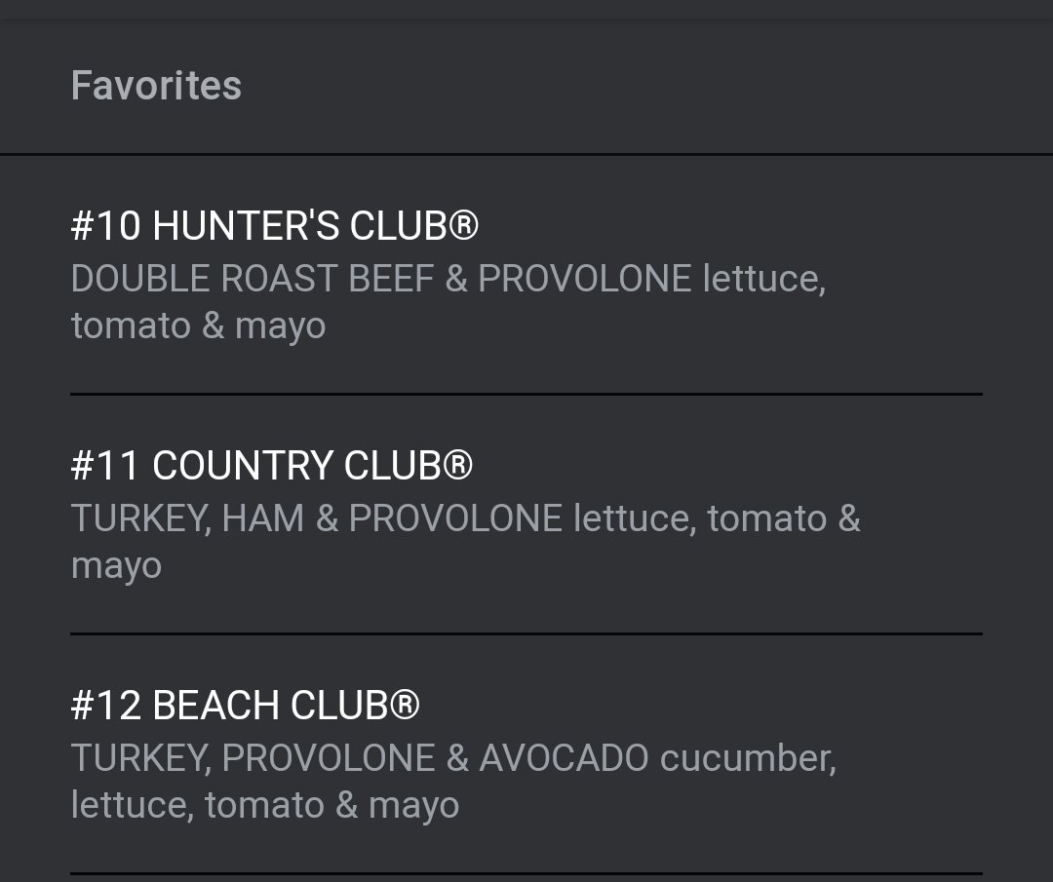This screenshot has height=882, width=1053.
Task: Select the '#11' number label
Action: (105, 465)
